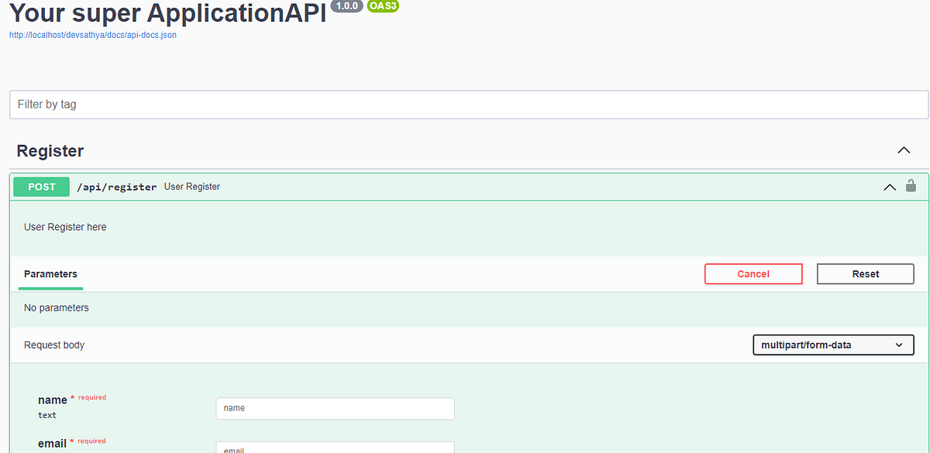Click the User Register here description
The height and width of the screenshot is (453, 930).
[65, 227]
